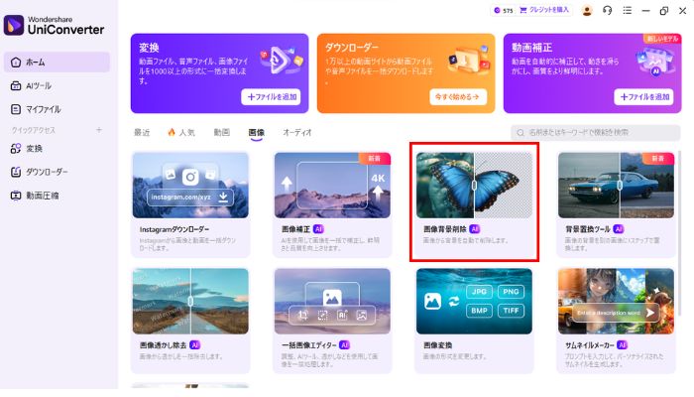Open the 画像変換 thumbnail

point(474,302)
